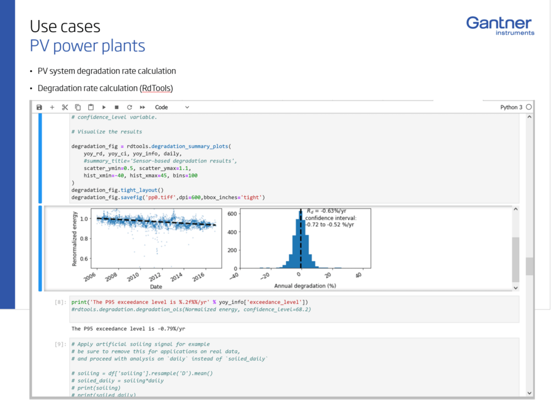Image resolution: width=551 pixels, height=400 pixels.
Task: Cut the selected cell
Action: point(65,107)
